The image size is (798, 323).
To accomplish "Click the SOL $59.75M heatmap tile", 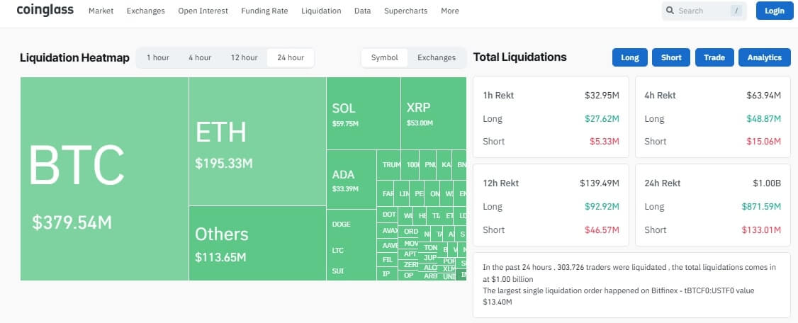I will click(363, 113).
